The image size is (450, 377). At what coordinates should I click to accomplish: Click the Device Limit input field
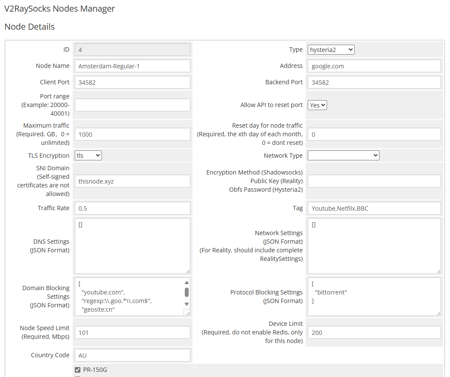click(x=374, y=332)
